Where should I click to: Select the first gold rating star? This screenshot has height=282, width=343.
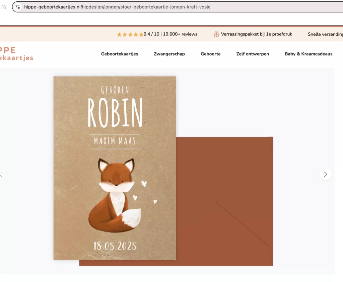pos(118,34)
